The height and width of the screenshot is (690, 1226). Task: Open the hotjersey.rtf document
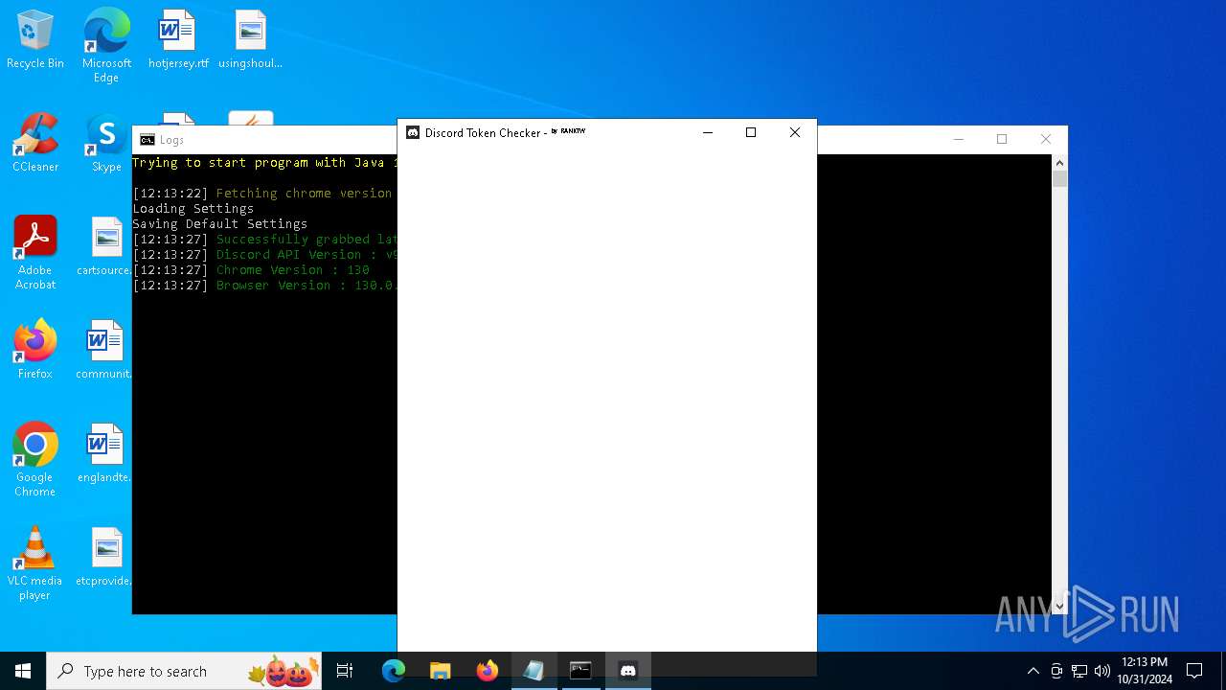point(178,40)
